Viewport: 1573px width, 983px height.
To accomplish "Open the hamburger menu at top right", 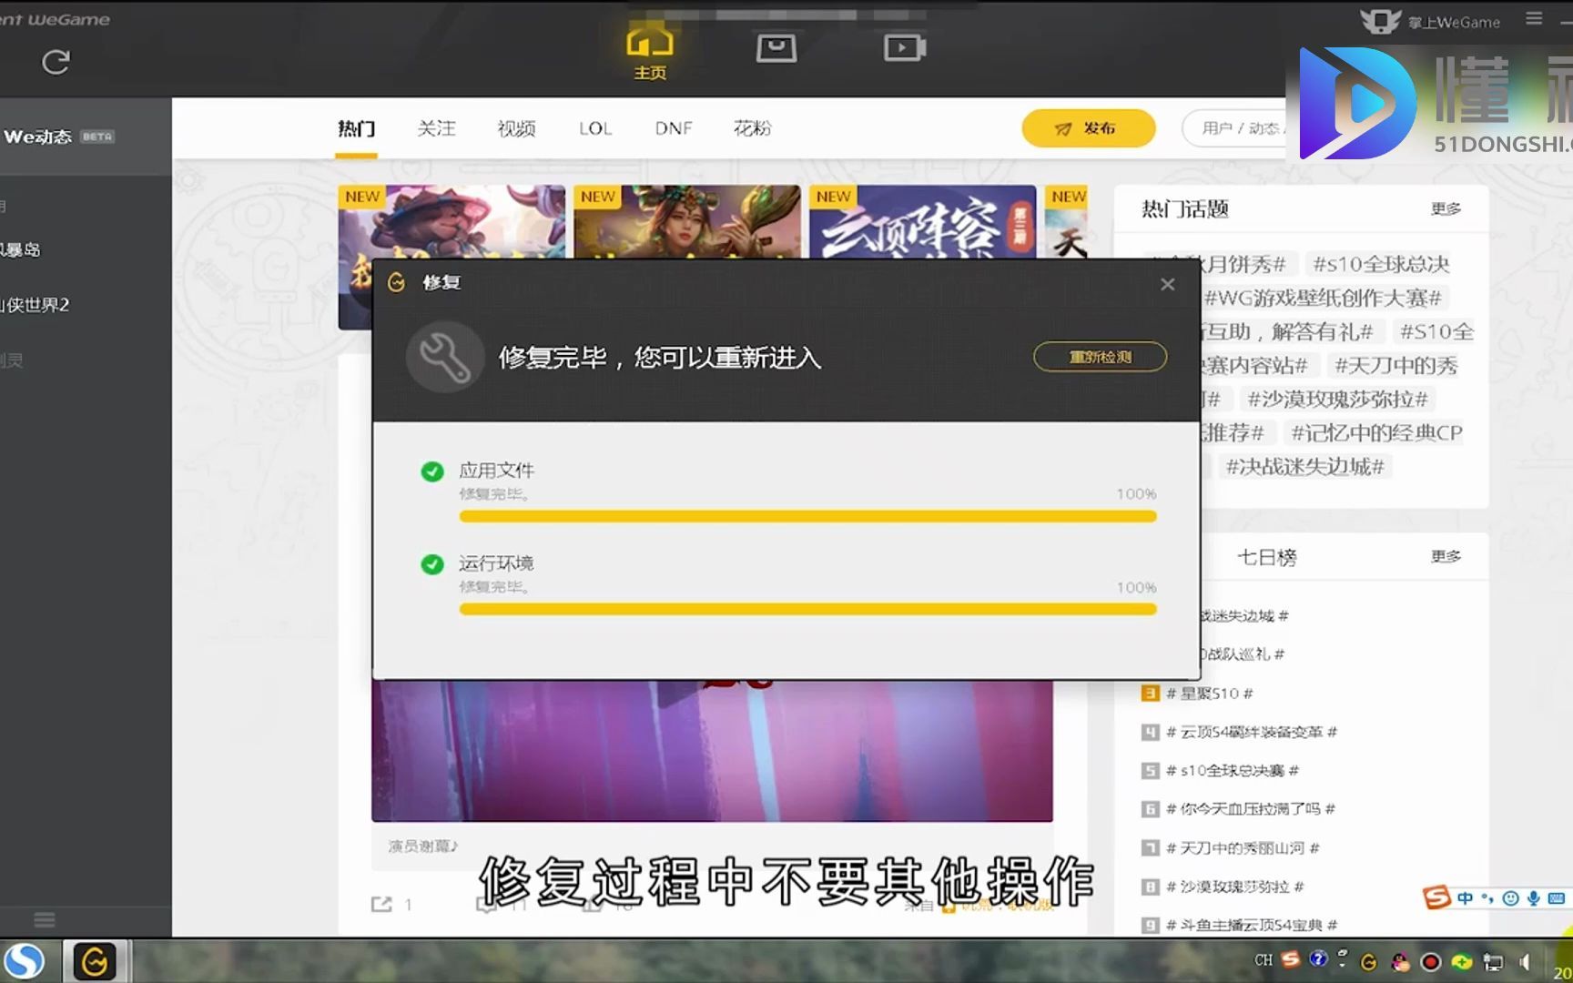I will tap(1534, 19).
